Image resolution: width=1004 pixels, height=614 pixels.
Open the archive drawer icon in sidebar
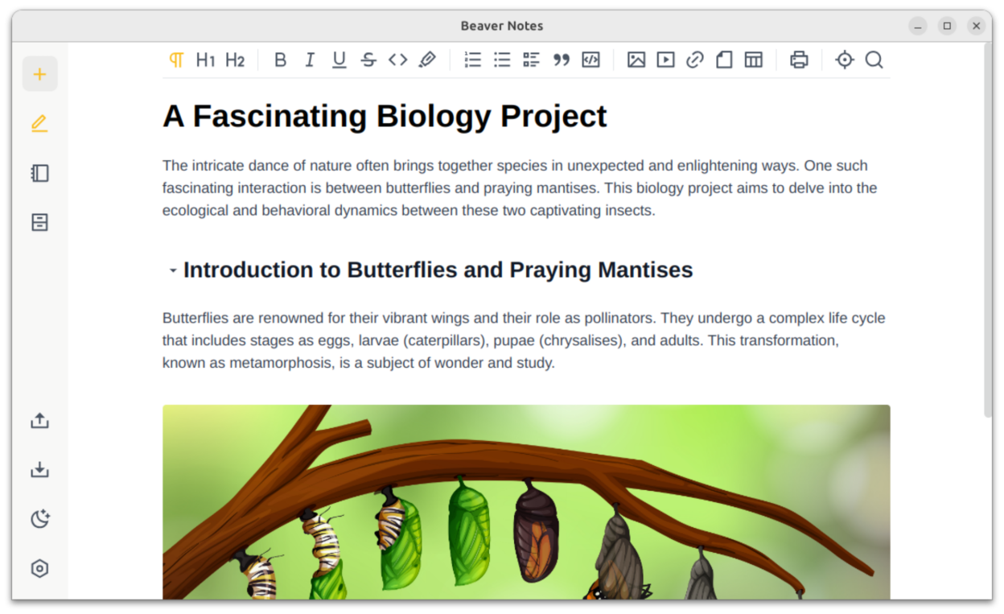click(x=39, y=222)
